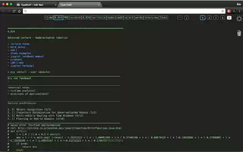Open the jupyter notebook manual link
This screenshot has width=243, height=152.
(x=27, y=57)
